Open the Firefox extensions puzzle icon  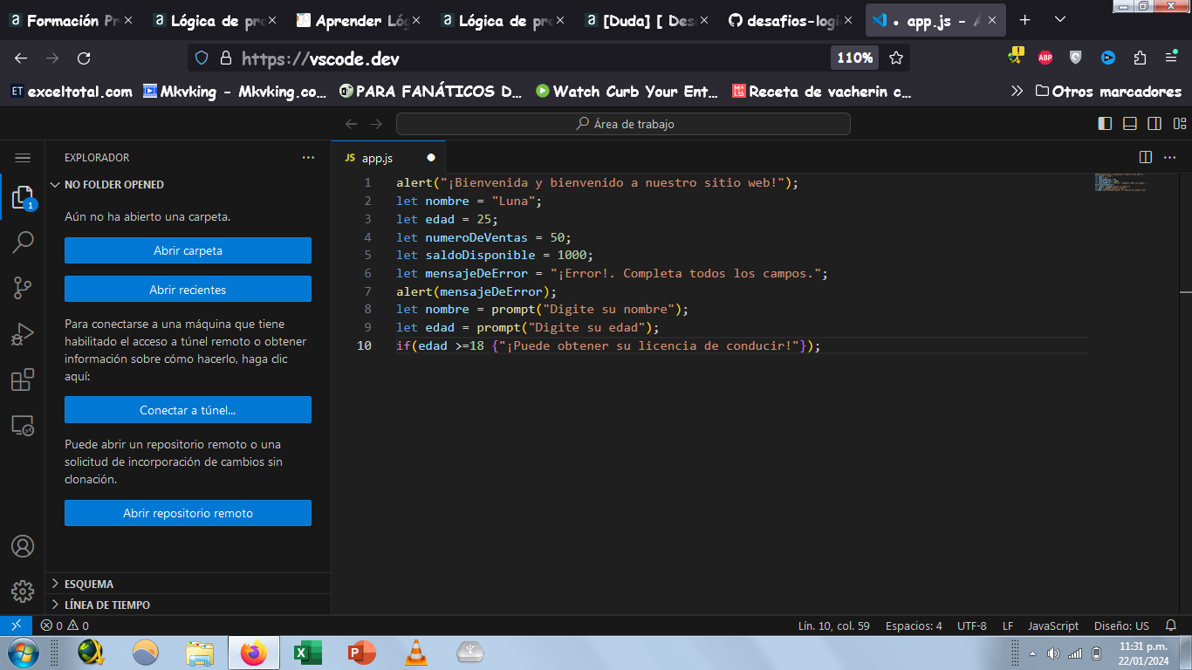point(1140,58)
